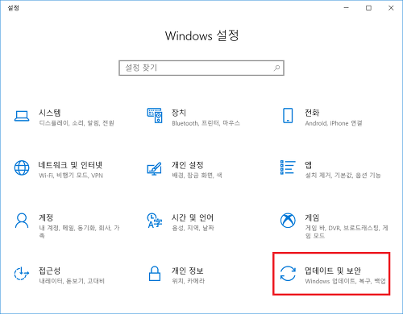Minimize the 설정 window
This screenshot has width=403, height=314.
point(347,8)
